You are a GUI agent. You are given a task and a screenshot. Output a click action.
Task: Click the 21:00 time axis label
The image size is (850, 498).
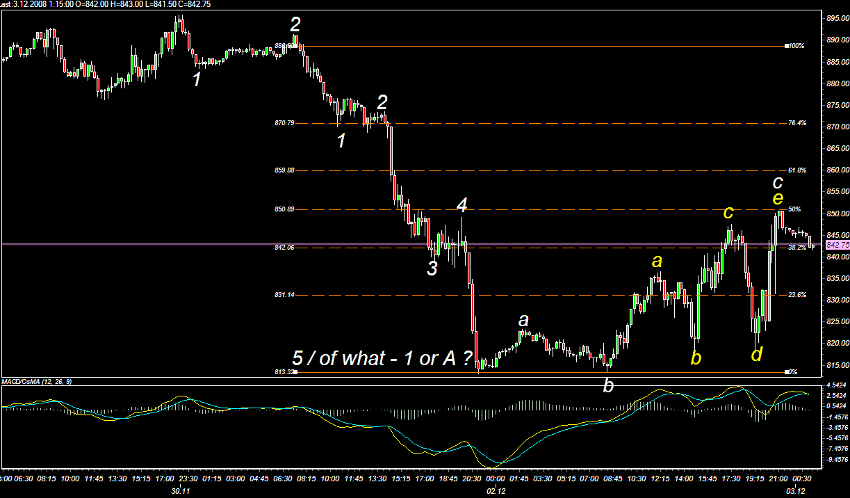tap(779, 479)
